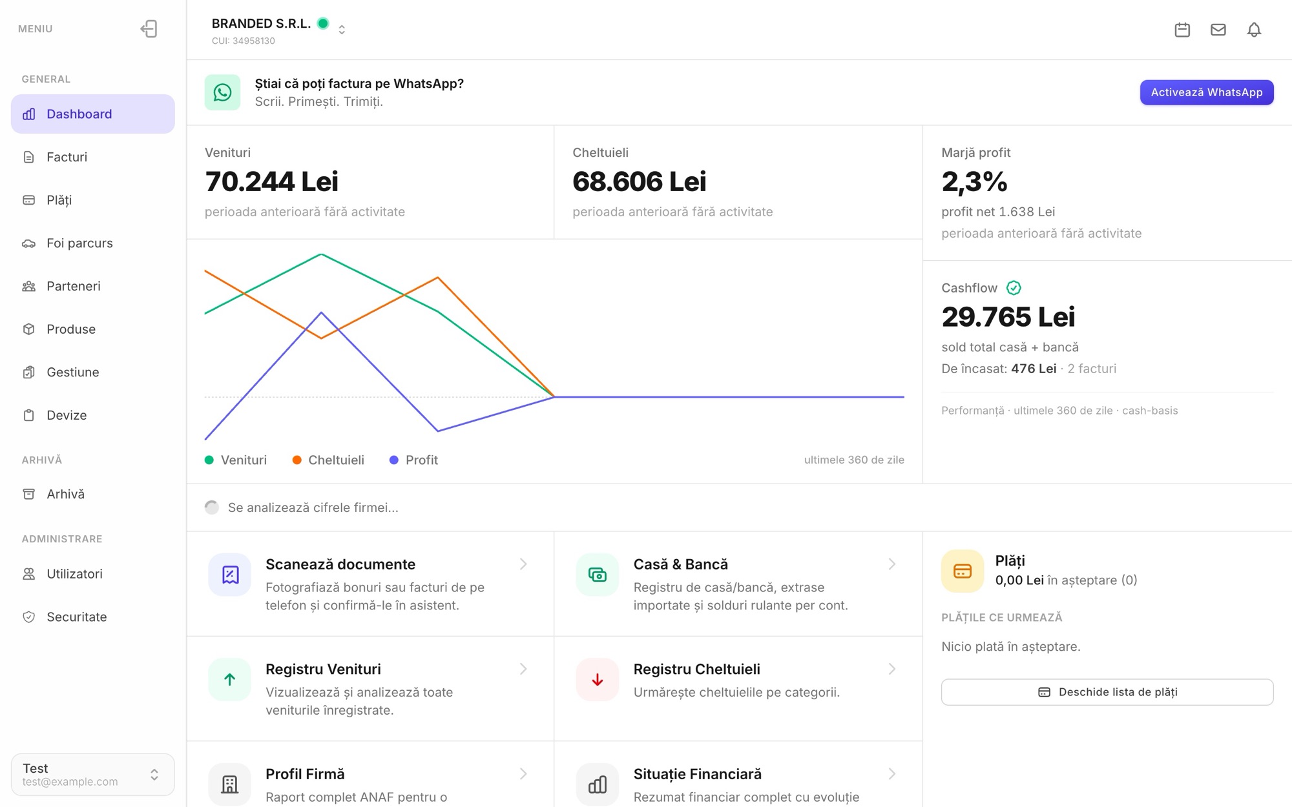This screenshot has width=1292, height=807.
Task: Click the green company status dot
Action: pos(324,24)
